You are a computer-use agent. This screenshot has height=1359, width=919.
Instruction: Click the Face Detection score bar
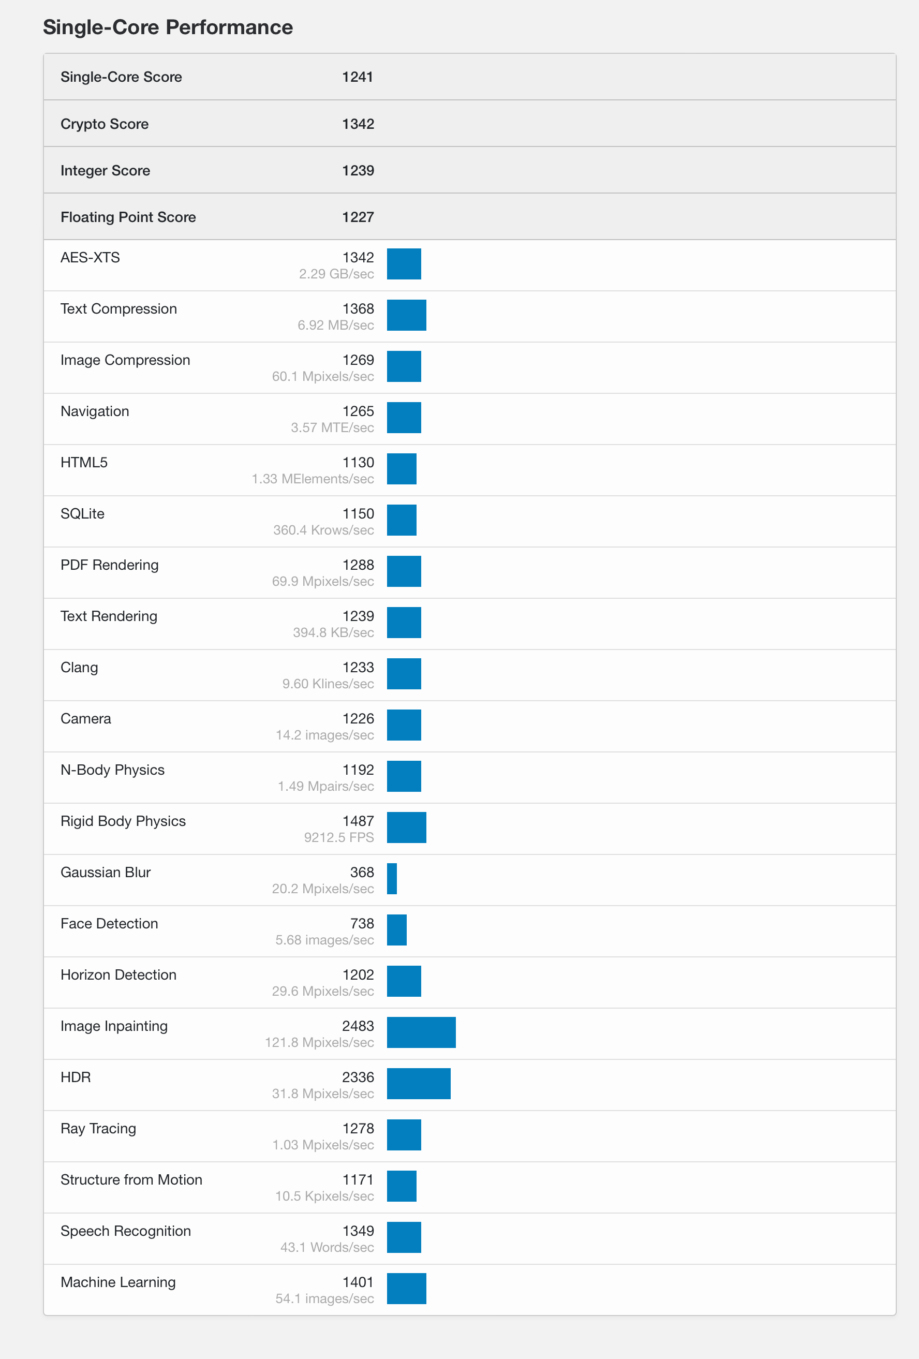pos(396,930)
